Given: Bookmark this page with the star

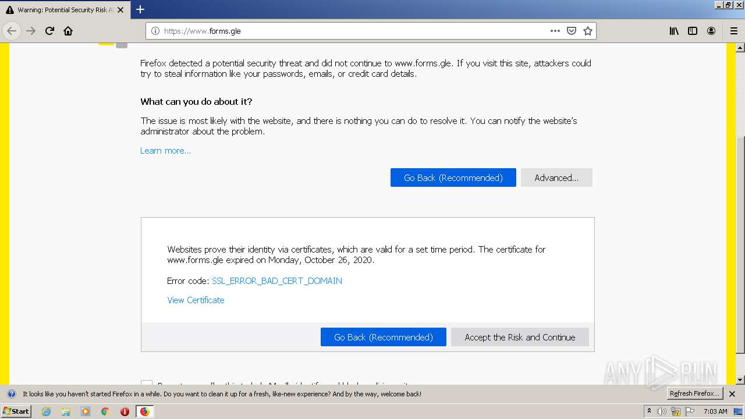Looking at the screenshot, I should coord(588,31).
